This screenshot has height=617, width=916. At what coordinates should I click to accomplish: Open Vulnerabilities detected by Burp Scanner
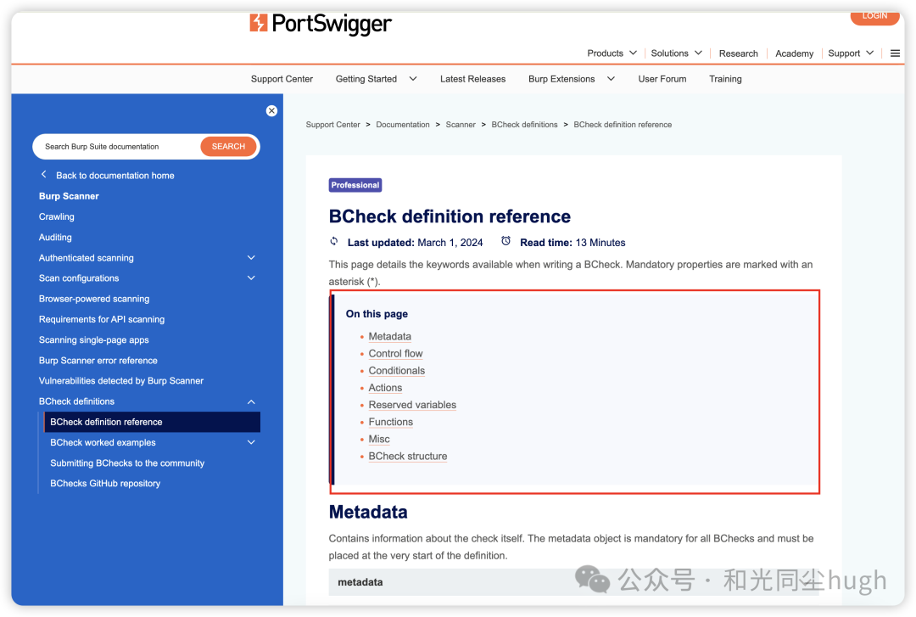pyautogui.click(x=121, y=381)
